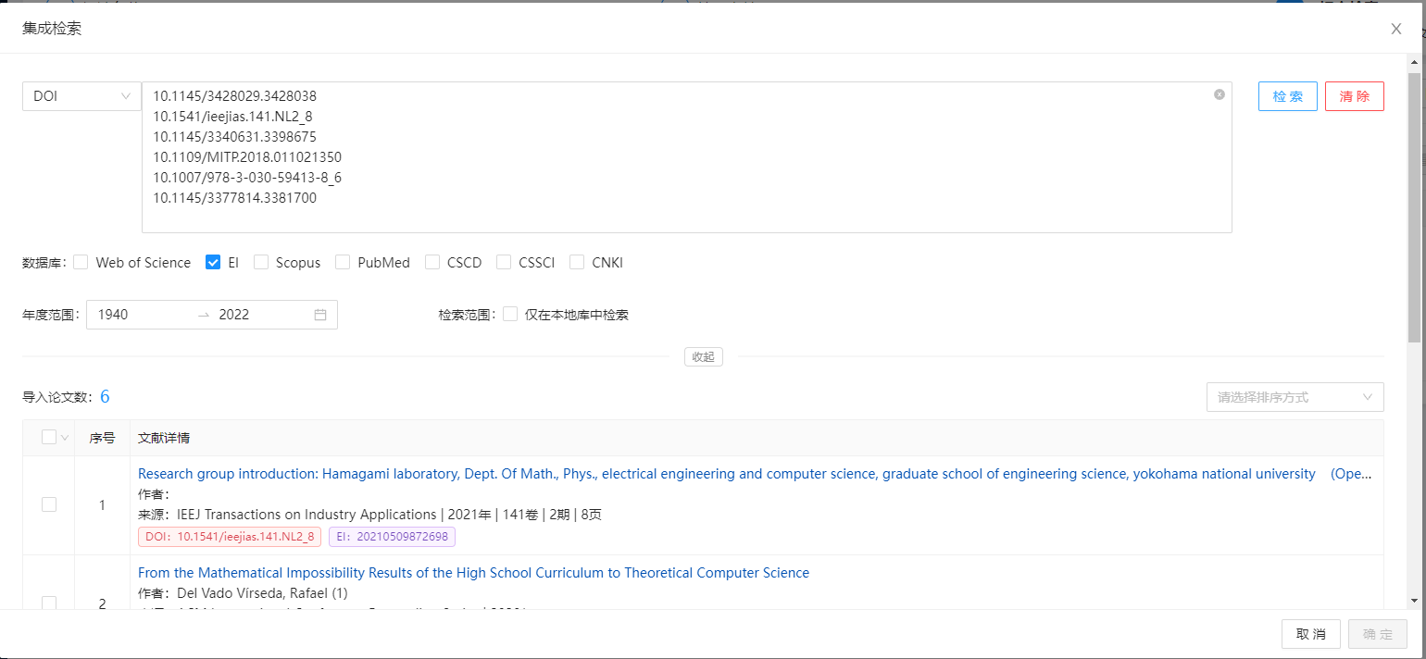Open the calendar icon in year range
This screenshot has width=1426, height=659.
[320, 315]
